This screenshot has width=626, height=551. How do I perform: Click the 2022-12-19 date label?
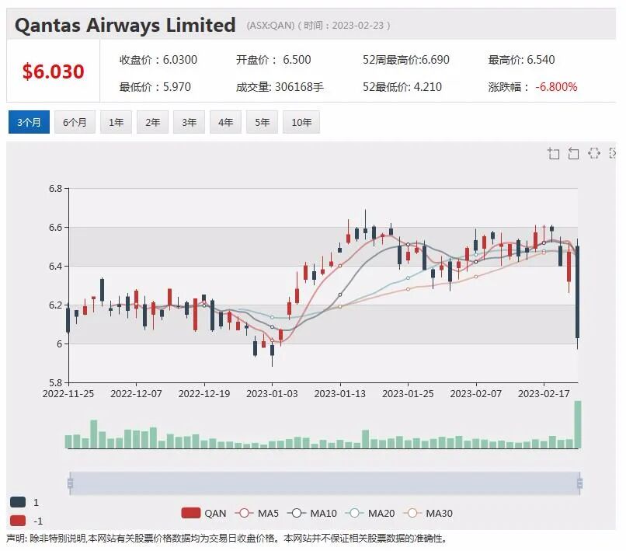point(204,394)
